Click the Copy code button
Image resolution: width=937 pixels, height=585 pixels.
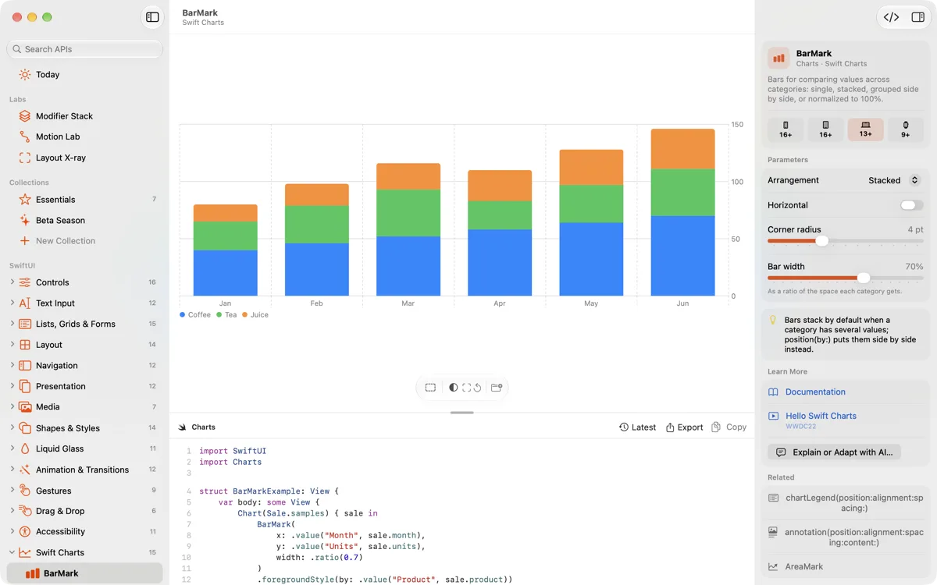pyautogui.click(x=729, y=427)
